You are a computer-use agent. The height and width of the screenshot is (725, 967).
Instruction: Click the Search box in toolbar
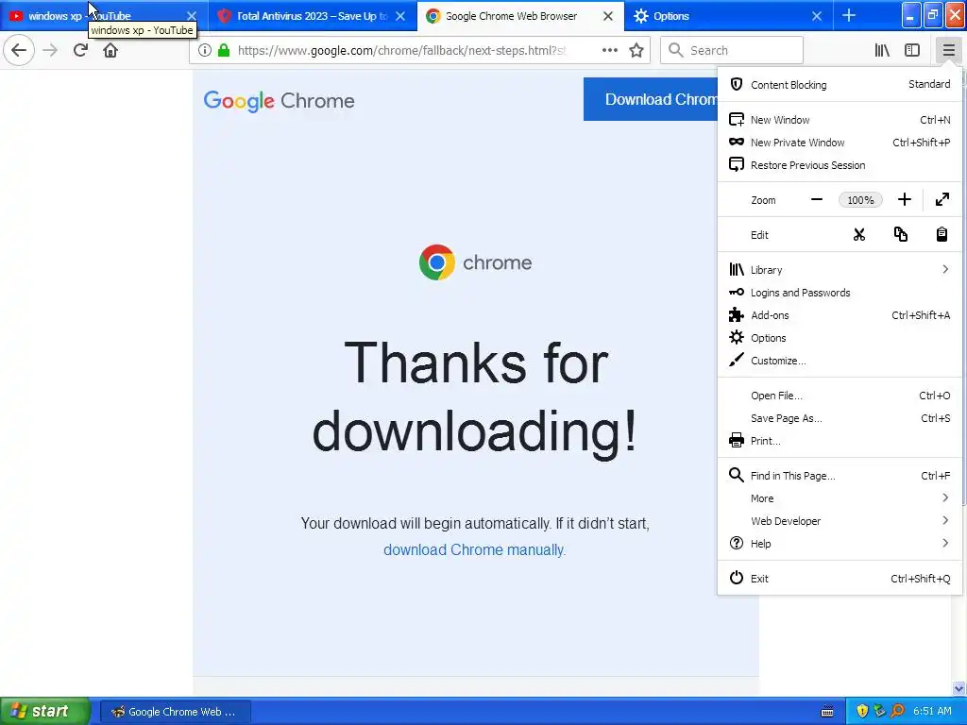[x=732, y=50]
